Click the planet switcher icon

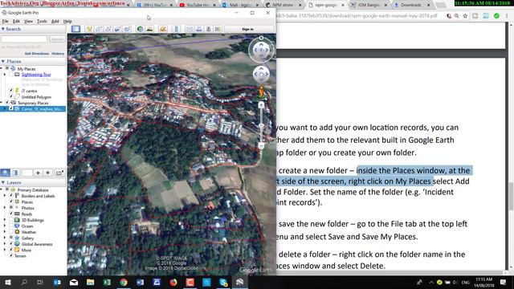[163, 29]
